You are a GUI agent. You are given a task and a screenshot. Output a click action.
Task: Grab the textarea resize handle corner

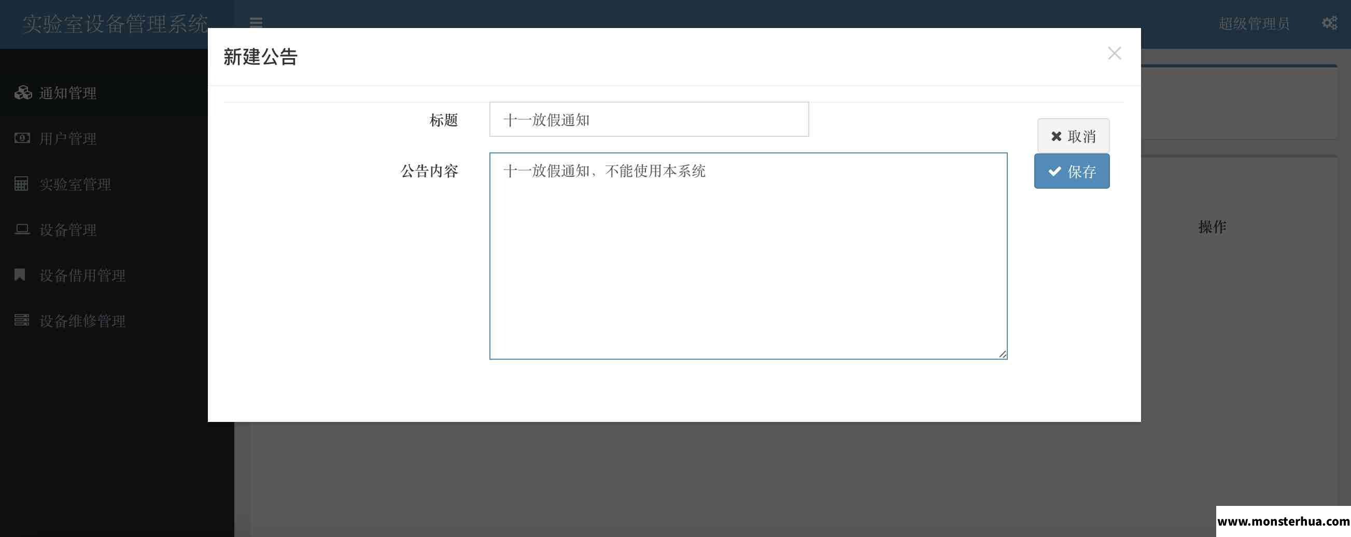coord(1002,355)
